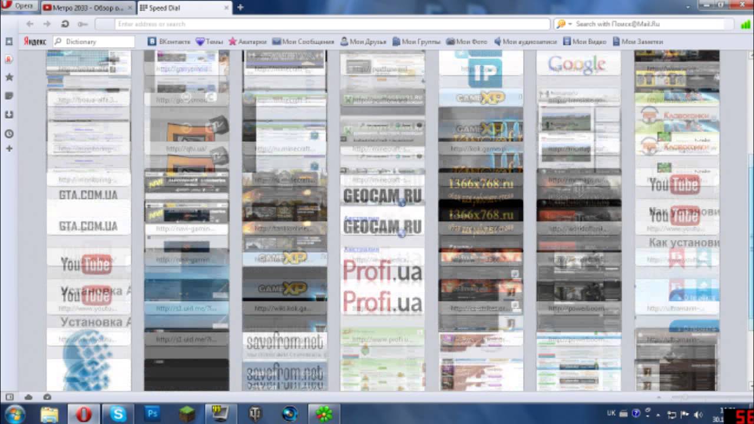Click the Opera taskbar icon
The image size is (754, 424).
[x=83, y=414]
